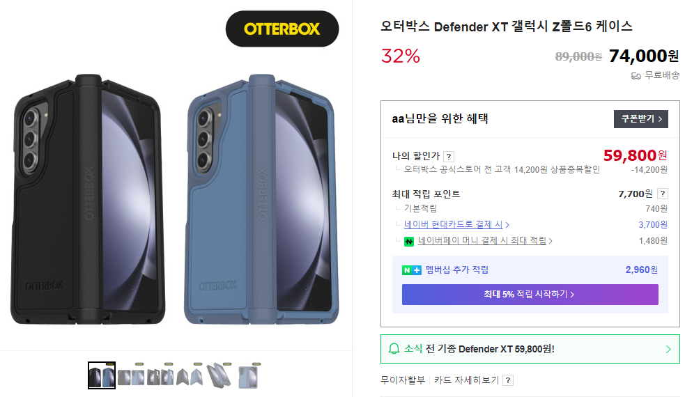Select the second thumbnail of unfolded cases

pyautogui.click(x=132, y=375)
